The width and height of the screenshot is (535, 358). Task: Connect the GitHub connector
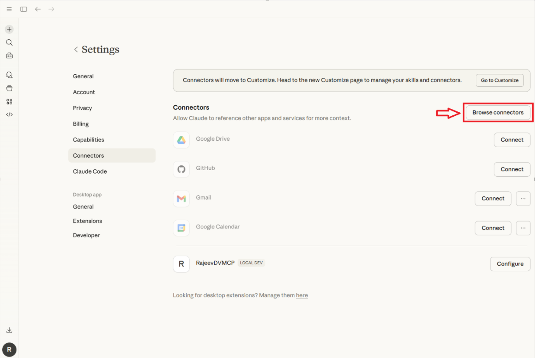[512, 169]
